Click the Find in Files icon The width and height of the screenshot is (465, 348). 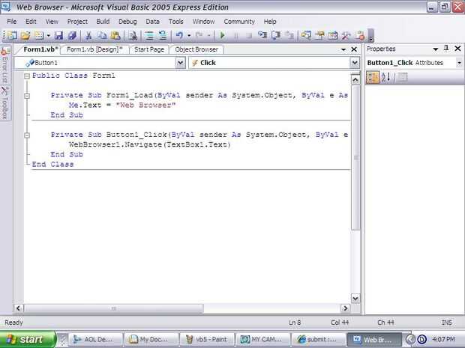[132, 35]
